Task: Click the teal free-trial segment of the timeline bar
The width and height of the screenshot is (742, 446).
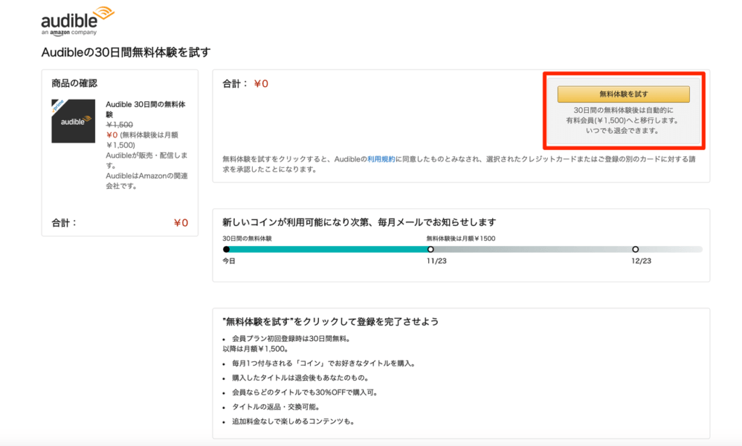Action: point(328,249)
